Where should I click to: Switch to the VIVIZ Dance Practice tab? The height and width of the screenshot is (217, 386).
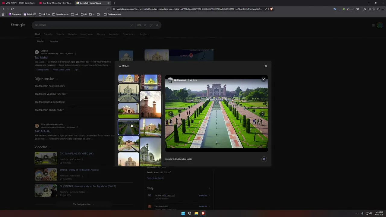(18, 3)
